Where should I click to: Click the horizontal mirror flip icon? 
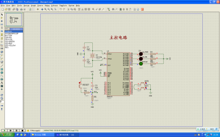(2, 106)
